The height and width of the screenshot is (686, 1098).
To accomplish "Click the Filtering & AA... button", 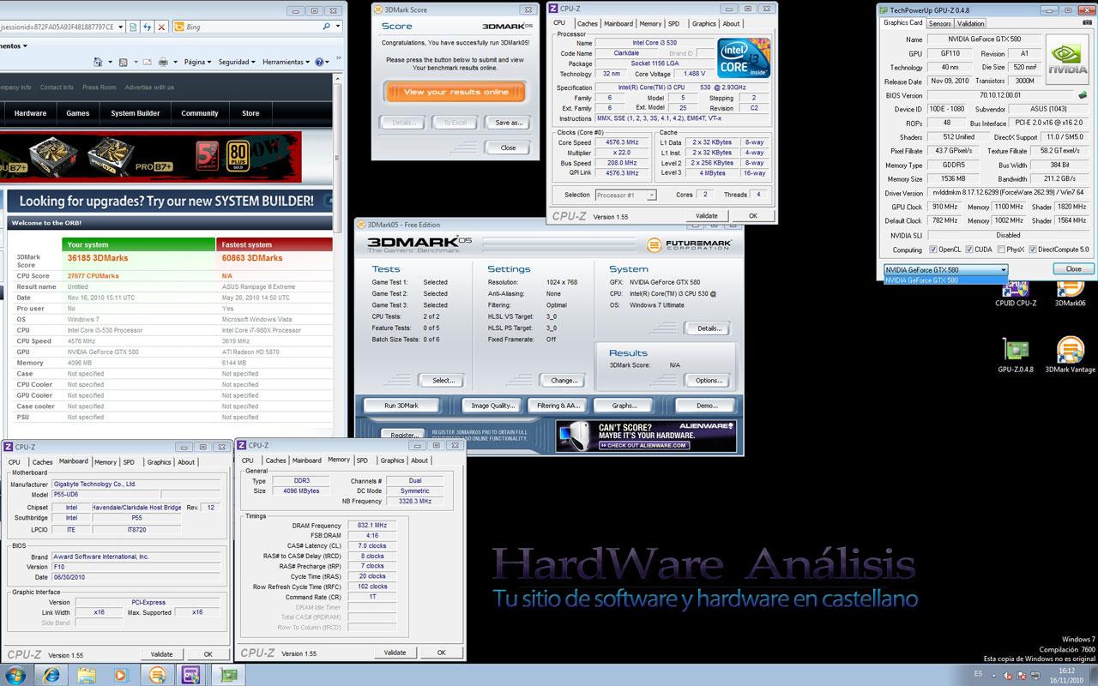I will (x=558, y=406).
